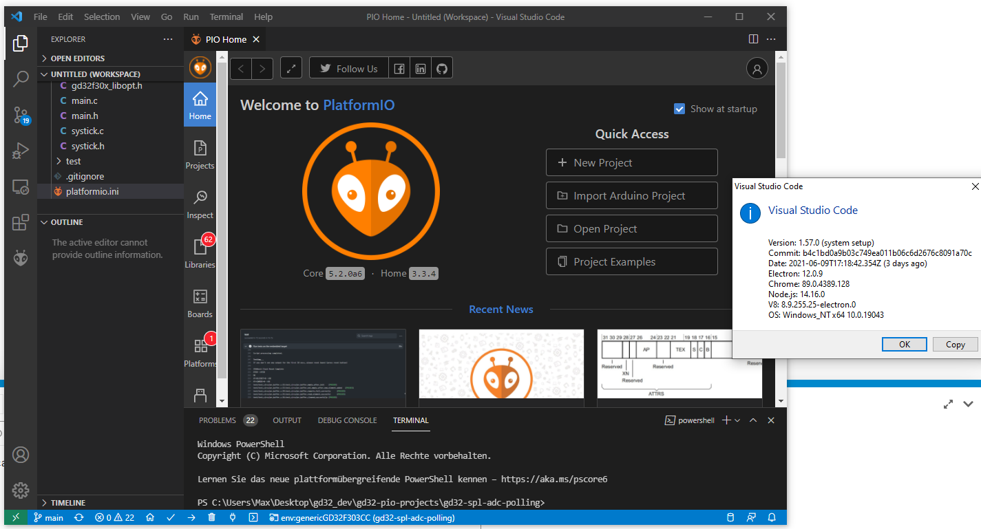Open the Terminal menu
This screenshot has width=981, height=529.
226,17
